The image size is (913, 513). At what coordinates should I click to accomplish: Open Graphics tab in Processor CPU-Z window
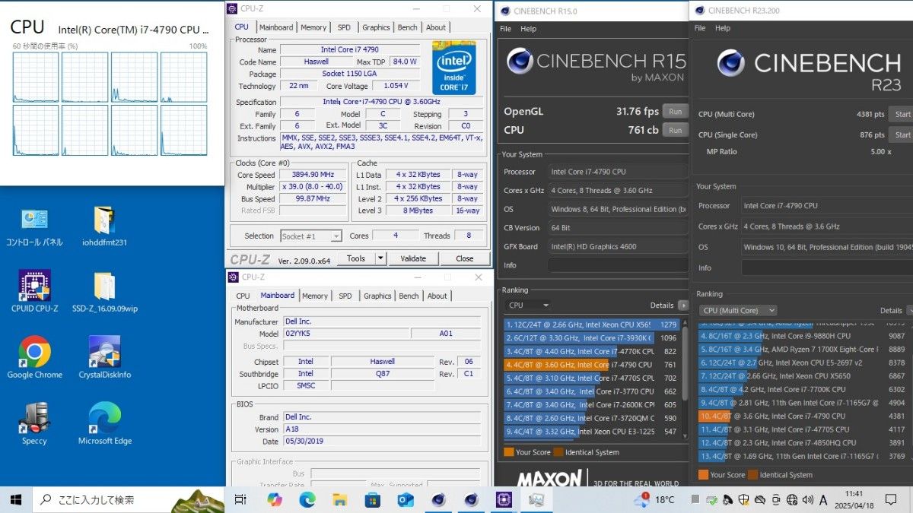coord(376,27)
